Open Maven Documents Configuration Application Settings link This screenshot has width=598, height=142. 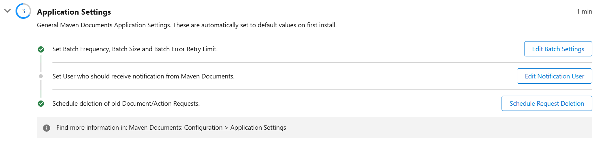[x=208, y=127]
